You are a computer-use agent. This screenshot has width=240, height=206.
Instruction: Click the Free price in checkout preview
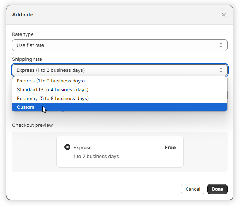pyautogui.click(x=170, y=147)
